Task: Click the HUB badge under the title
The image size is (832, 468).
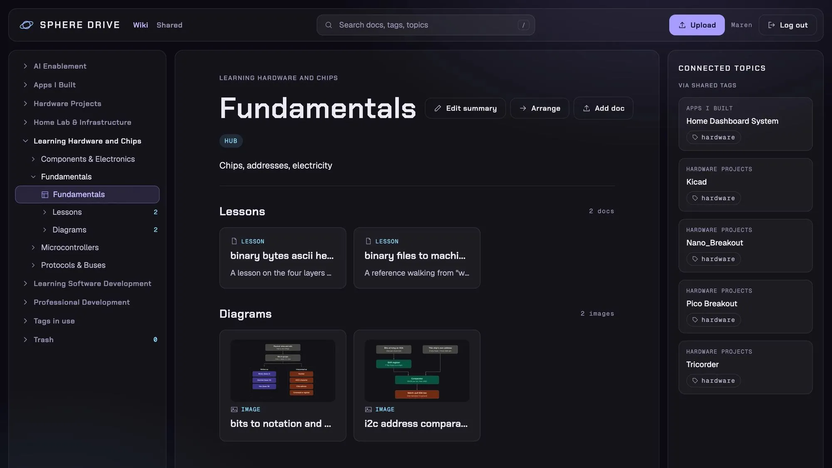Action: coord(231,141)
